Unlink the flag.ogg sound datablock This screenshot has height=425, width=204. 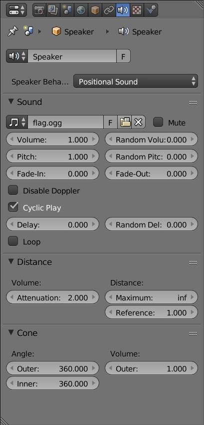(x=139, y=122)
